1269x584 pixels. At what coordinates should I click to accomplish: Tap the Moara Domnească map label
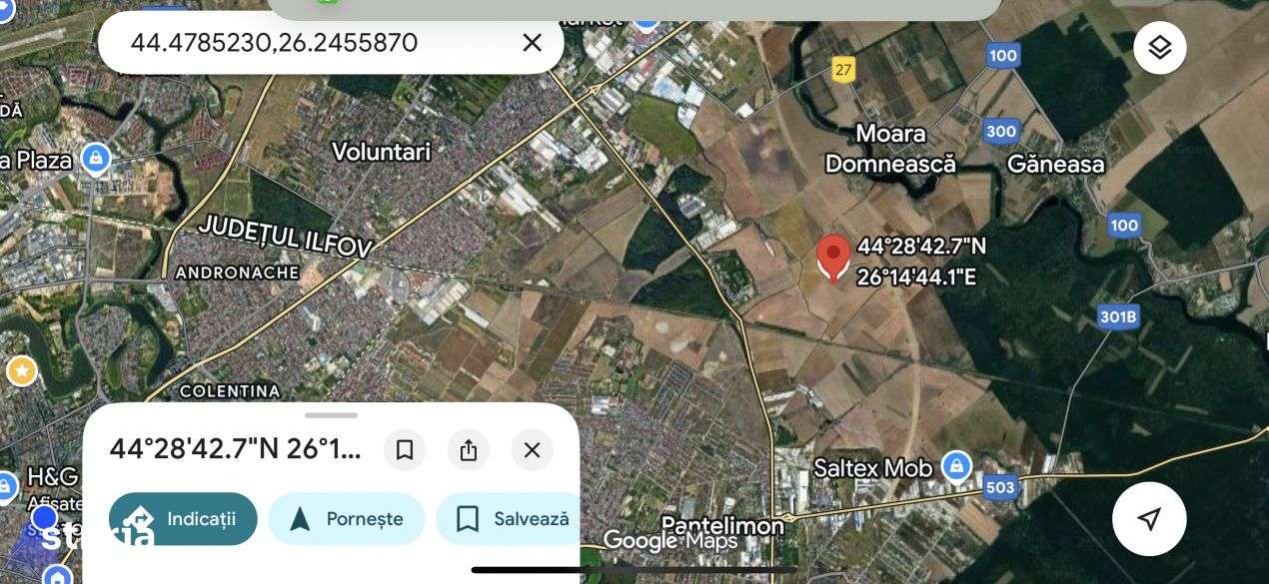(890, 148)
